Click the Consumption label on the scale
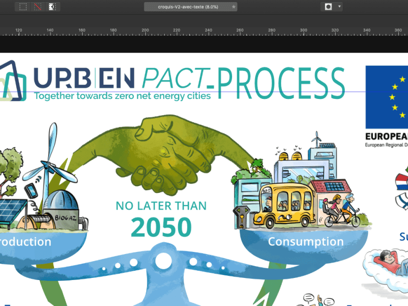The width and height of the screenshot is (408, 306). click(x=305, y=241)
